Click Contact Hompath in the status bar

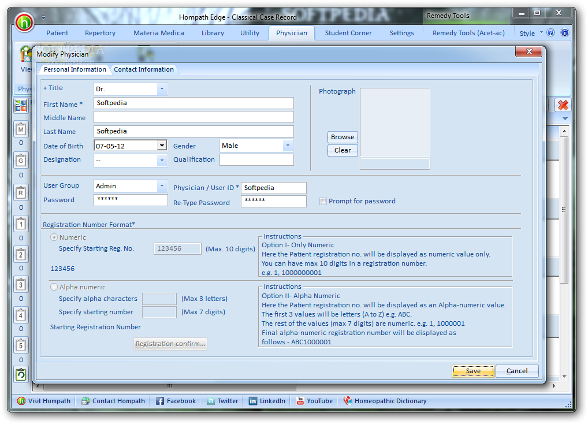(x=113, y=401)
